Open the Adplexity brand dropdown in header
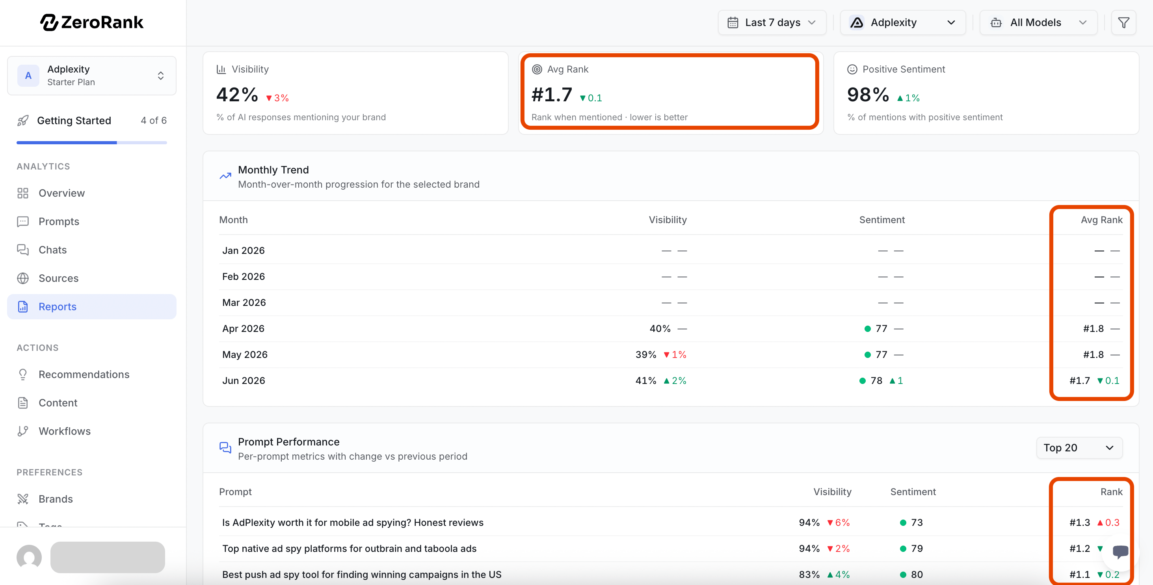Image resolution: width=1153 pixels, height=585 pixels. [x=903, y=22]
